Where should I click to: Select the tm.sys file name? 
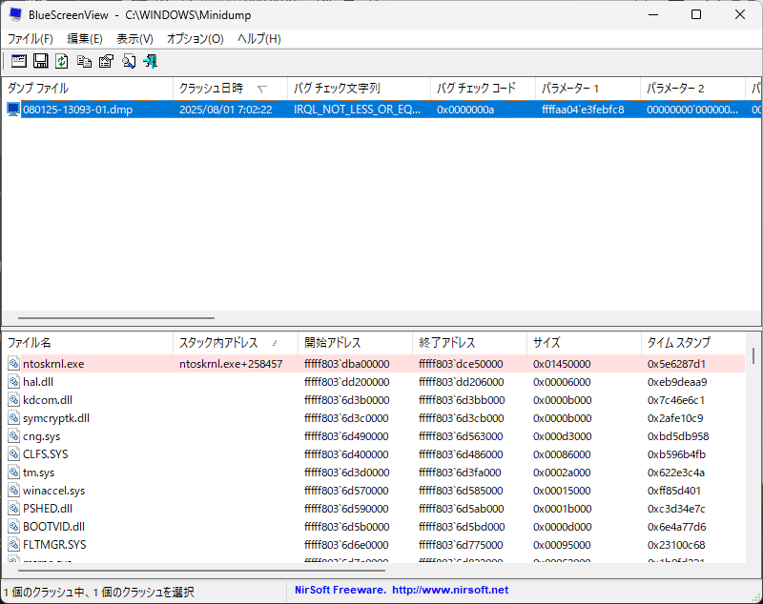[x=38, y=473]
